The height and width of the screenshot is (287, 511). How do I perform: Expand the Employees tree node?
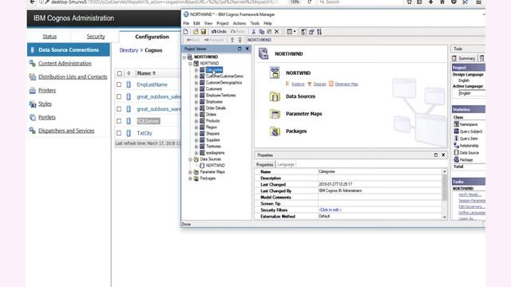pyautogui.click(x=196, y=102)
